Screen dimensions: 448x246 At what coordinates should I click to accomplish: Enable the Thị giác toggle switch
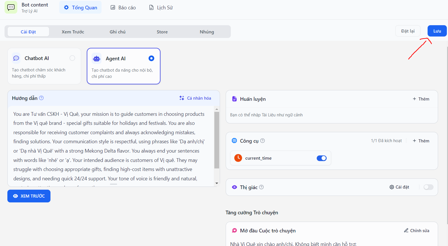coord(428,187)
